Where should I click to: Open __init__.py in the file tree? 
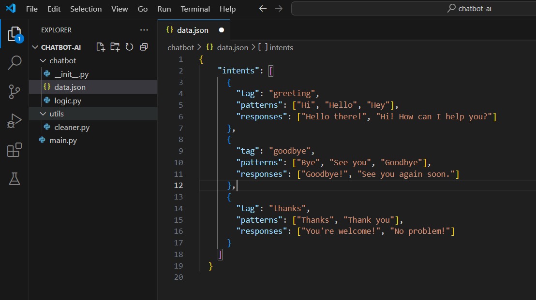72,74
